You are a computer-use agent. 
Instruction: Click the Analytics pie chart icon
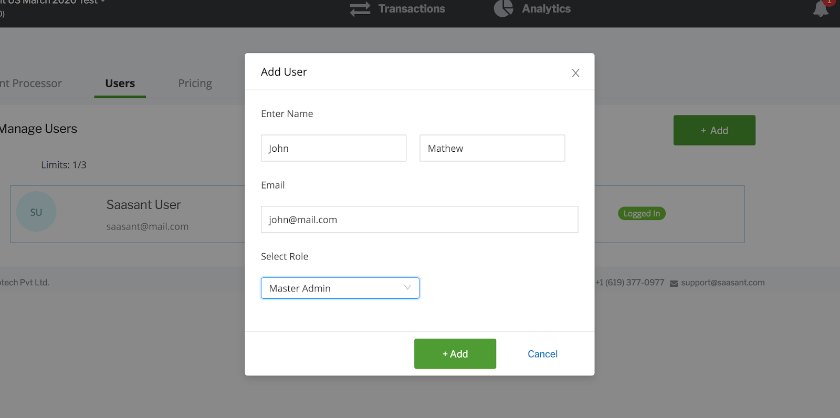[x=503, y=8]
